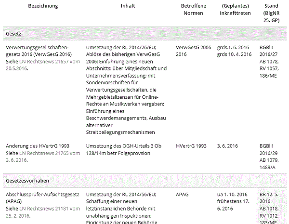Select the Gesetz section row
The image size is (289, 224).
click(x=144, y=34)
